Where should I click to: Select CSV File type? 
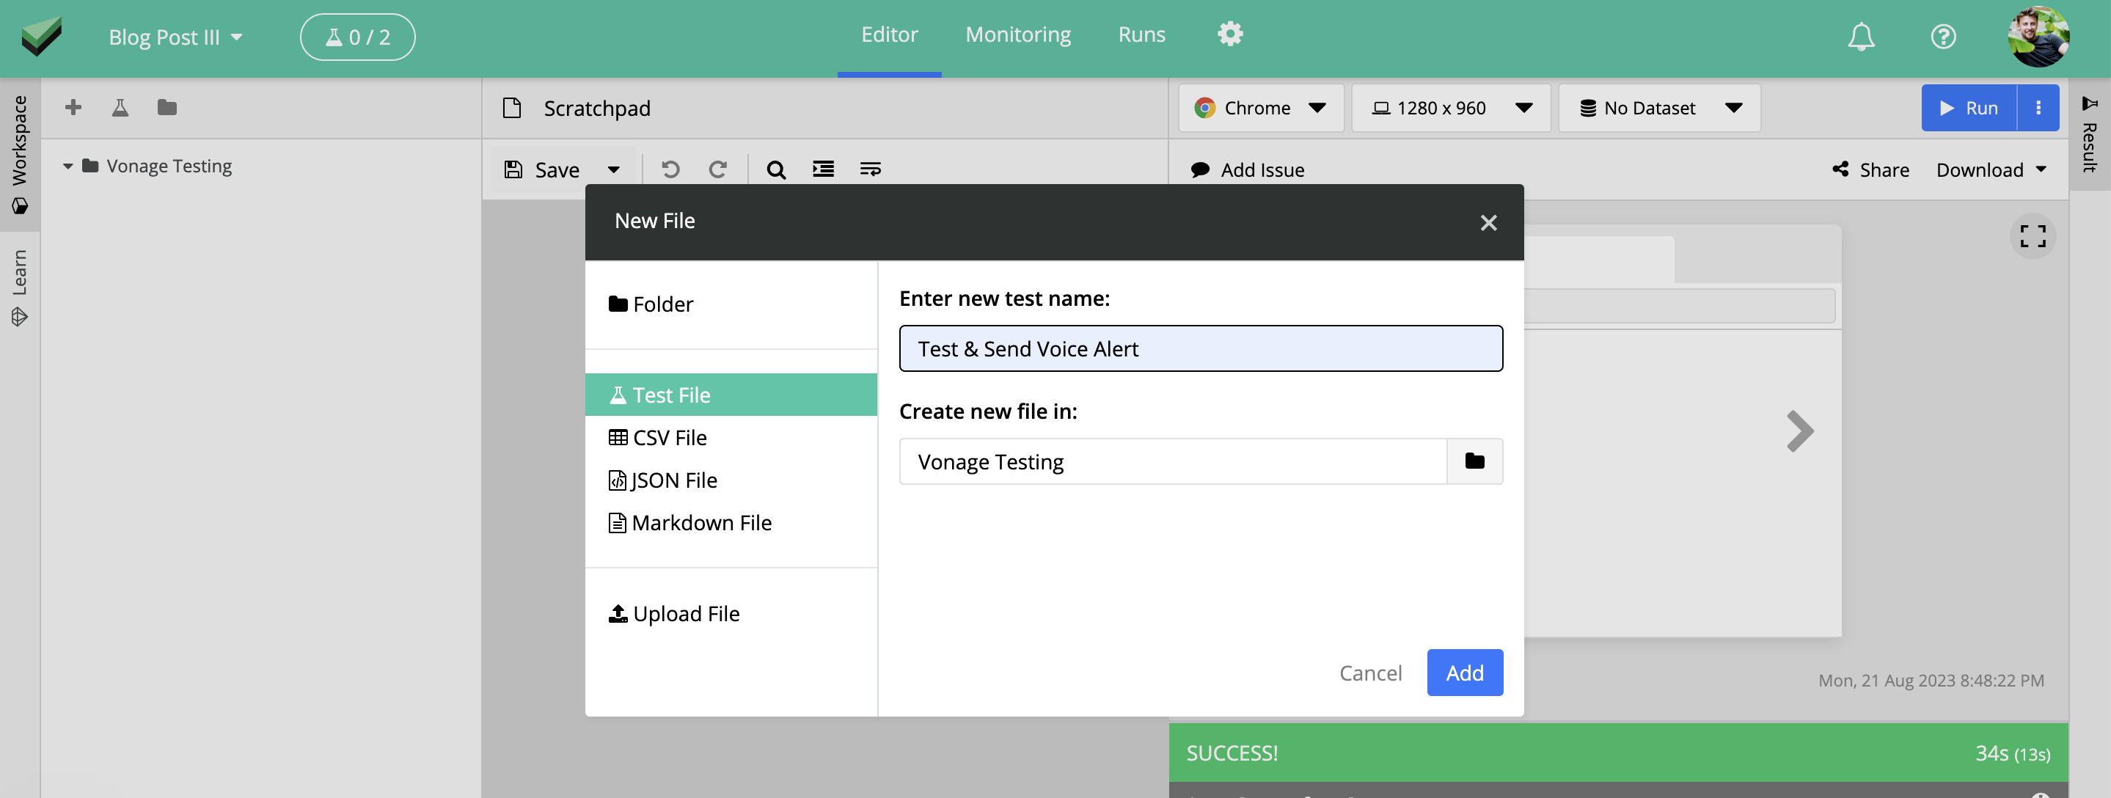(731, 438)
